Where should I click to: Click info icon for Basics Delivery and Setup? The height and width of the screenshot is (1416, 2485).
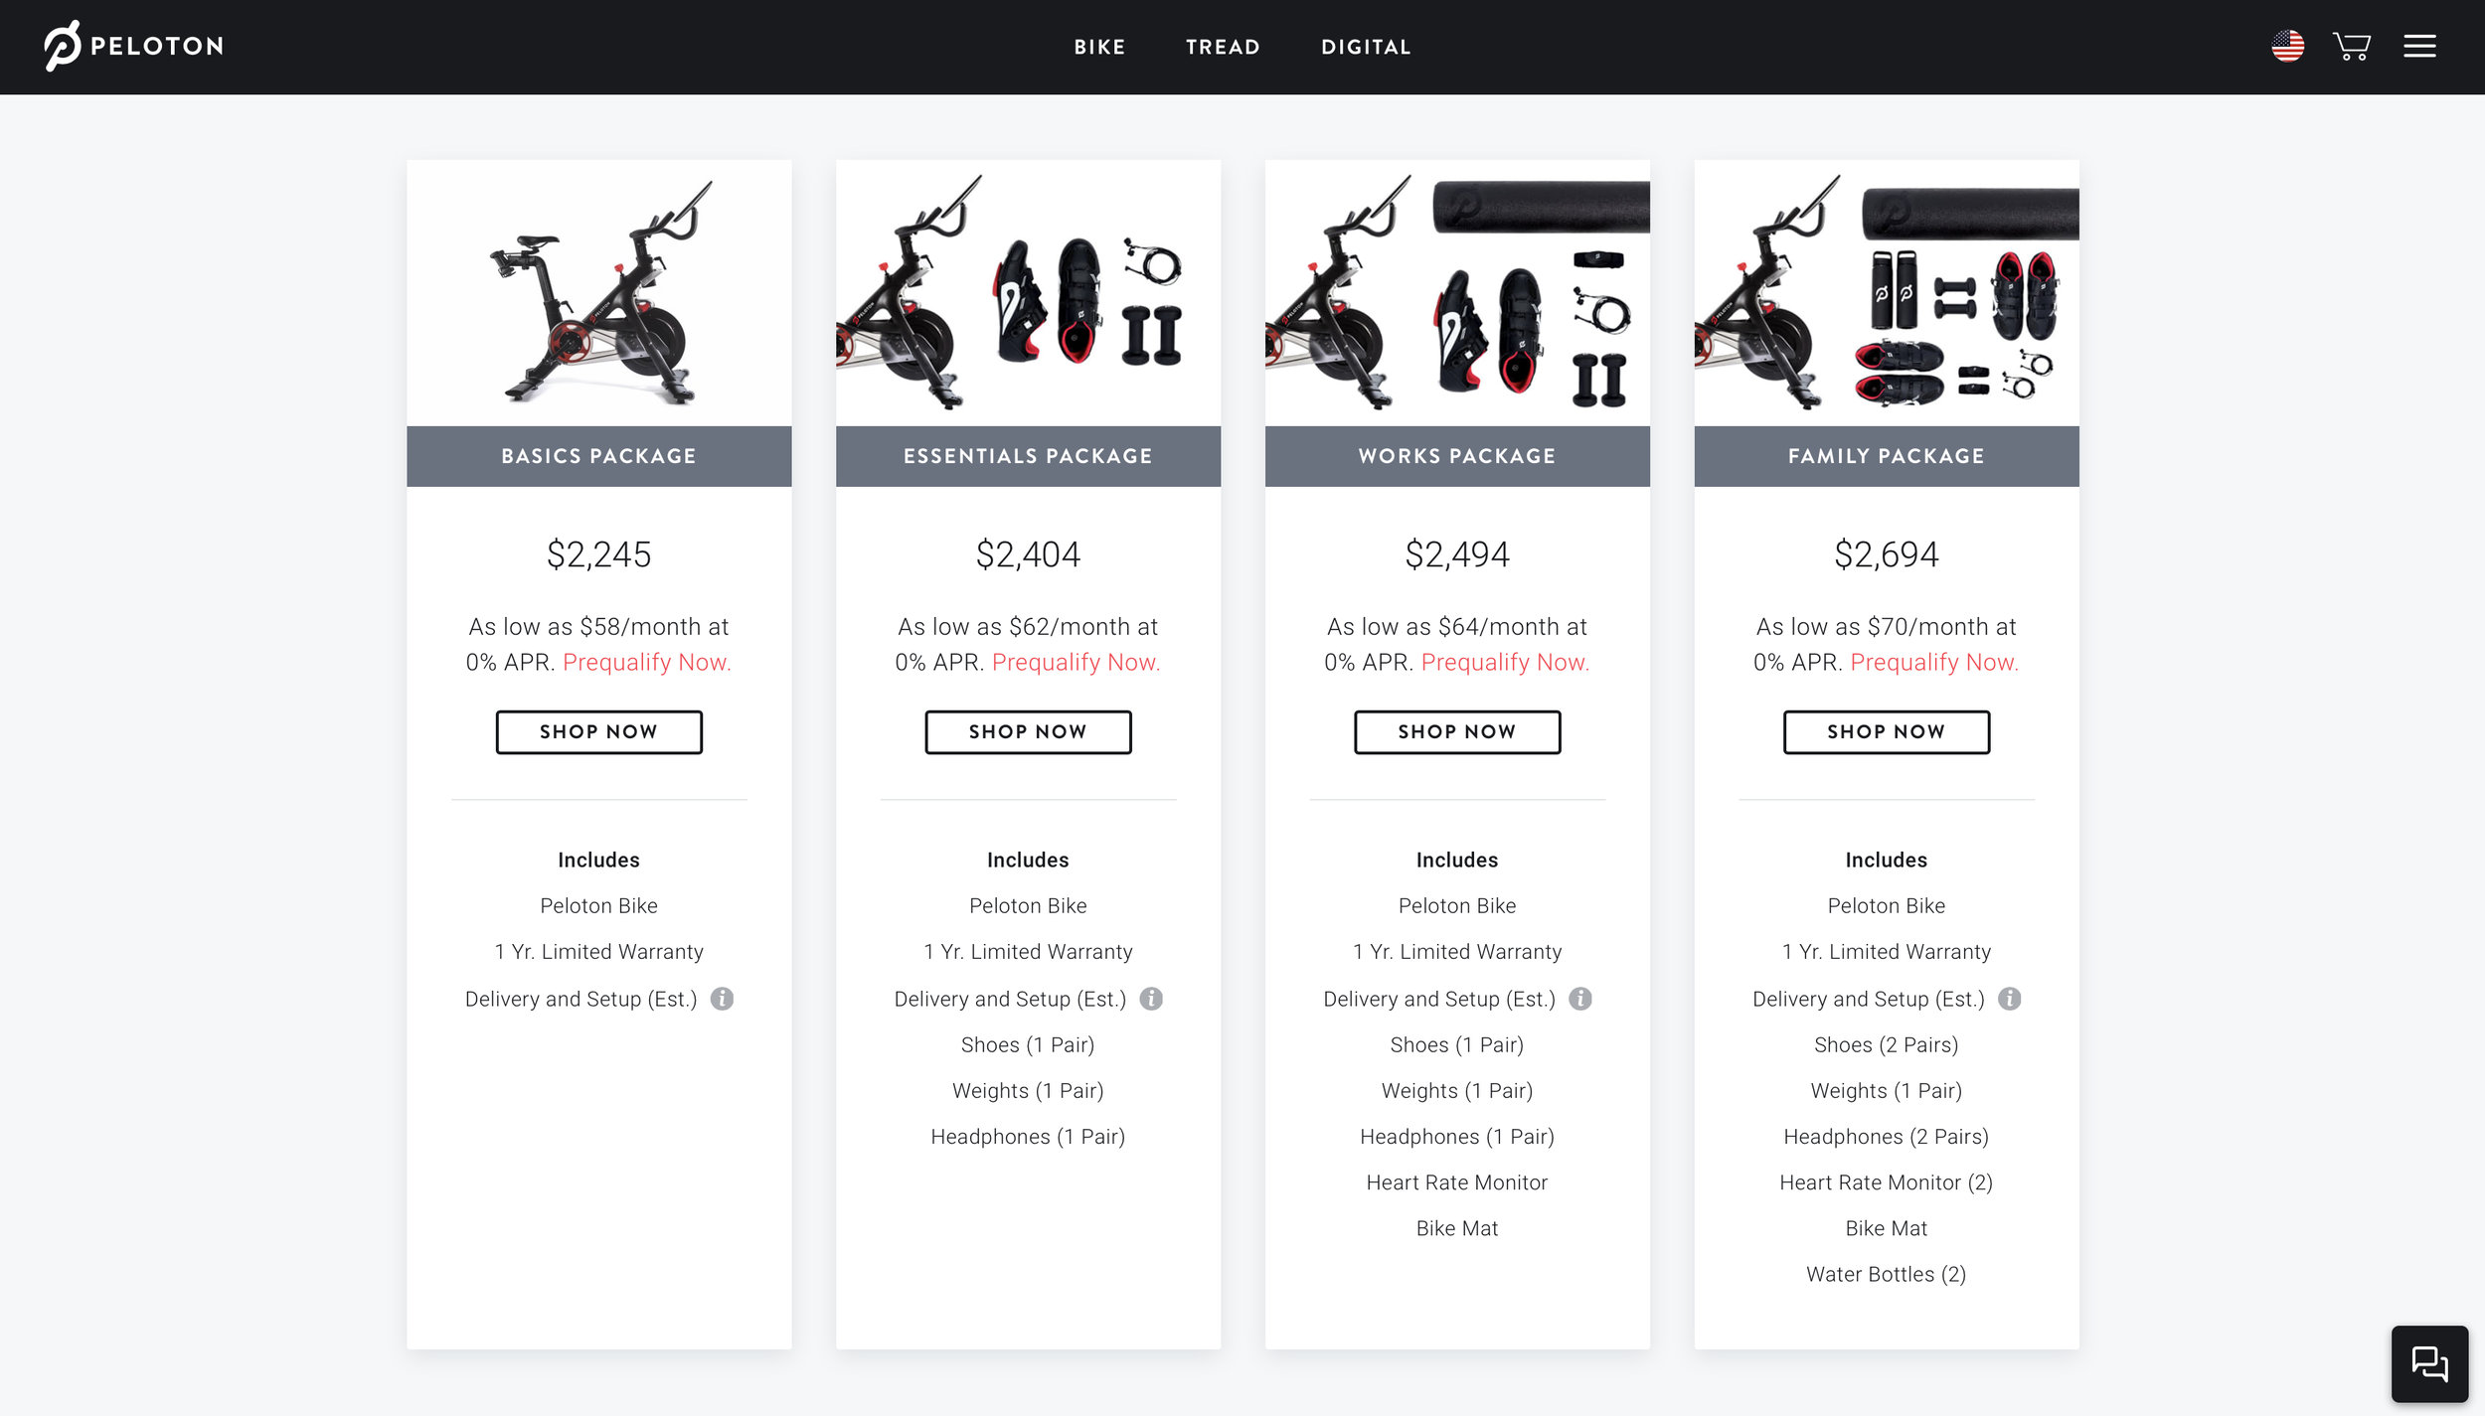click(722, 999)
